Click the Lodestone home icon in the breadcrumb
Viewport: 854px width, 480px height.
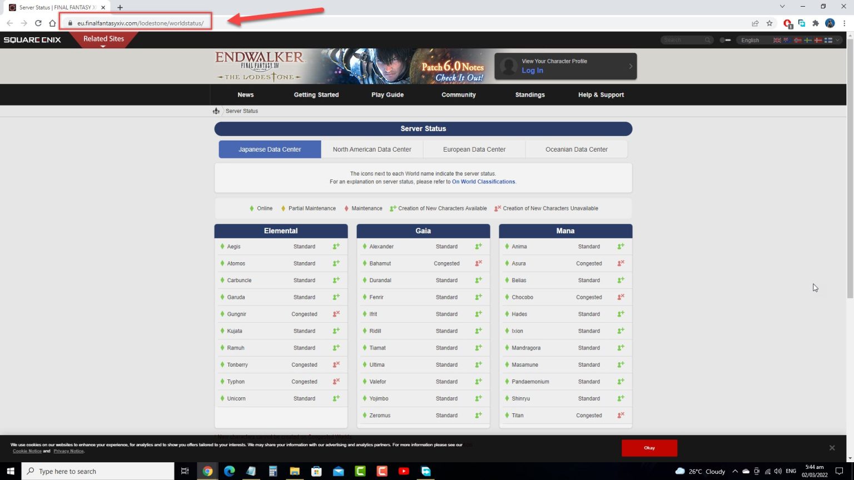[x=216, y=111]
